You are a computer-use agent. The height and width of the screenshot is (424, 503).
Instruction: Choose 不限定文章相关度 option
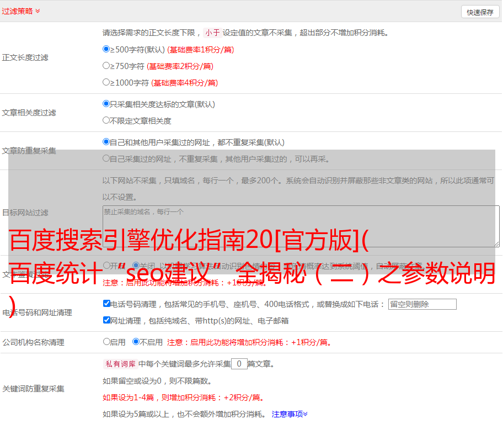tap(106, 120)
